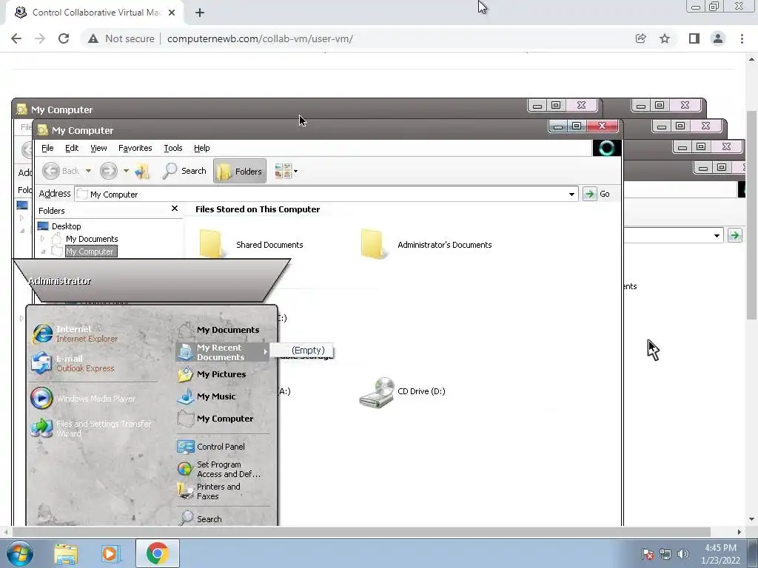Click the Back toolbar button
The width and height of the screenshot is (758, 568).
[x=61, y=171]
